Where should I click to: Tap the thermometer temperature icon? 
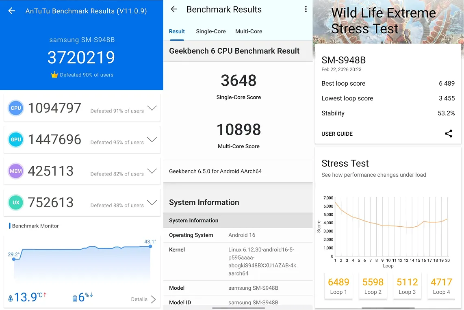pos(10,299)
